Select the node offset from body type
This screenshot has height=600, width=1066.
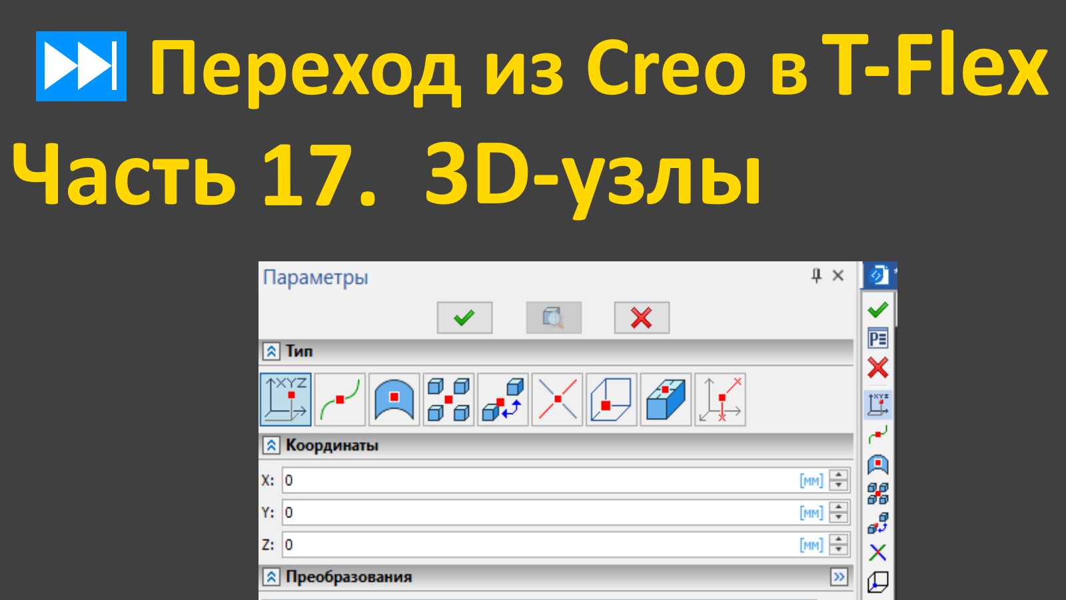pos(503,399)
